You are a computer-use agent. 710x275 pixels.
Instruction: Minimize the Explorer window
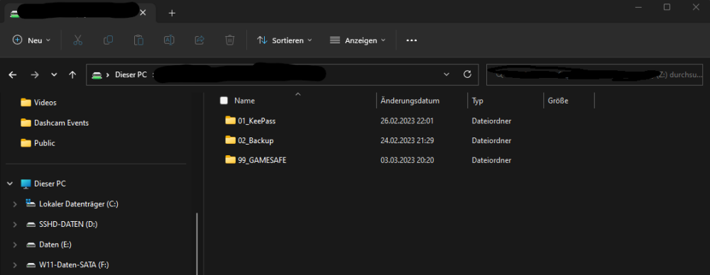pyautogui.click(x=638, y=7)
